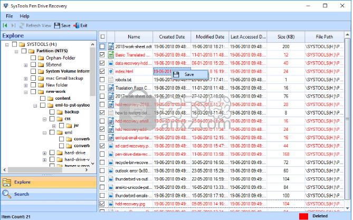Check the 2018-work-sheet.odt row checkbox
Viewport: 353px width, 220px height.
(102, 46)
